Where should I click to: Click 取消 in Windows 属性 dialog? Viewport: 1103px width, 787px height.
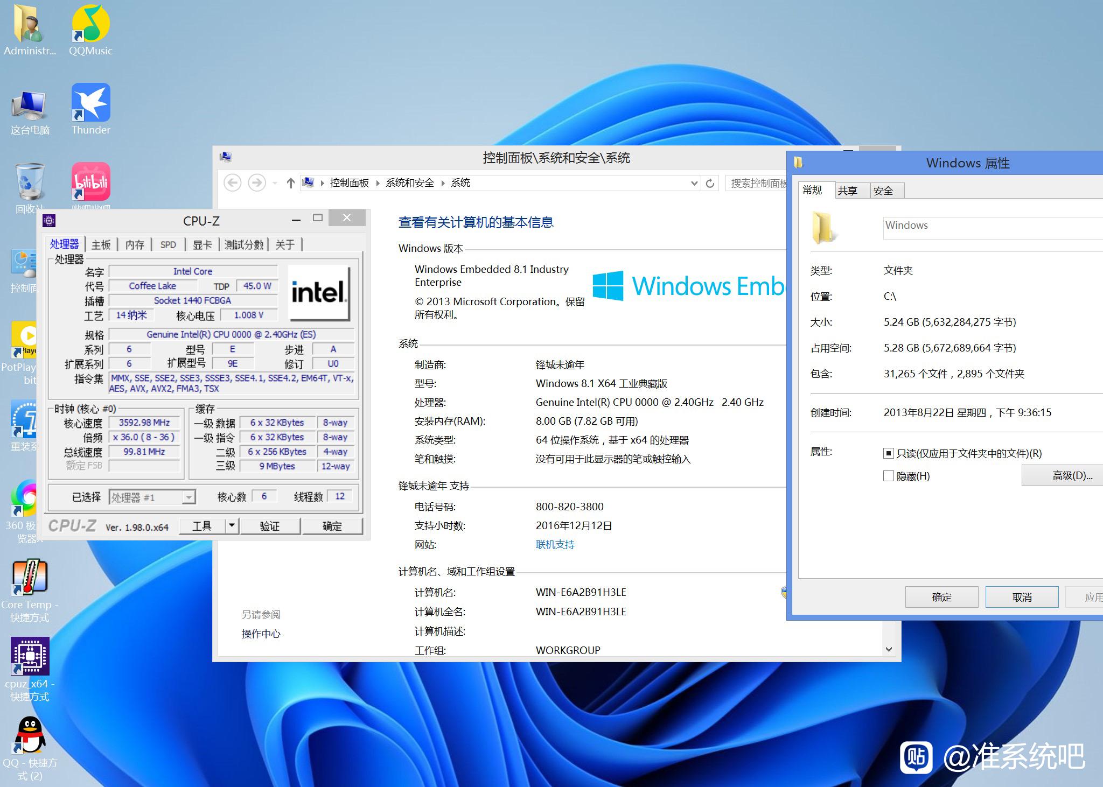point(1022,597)
